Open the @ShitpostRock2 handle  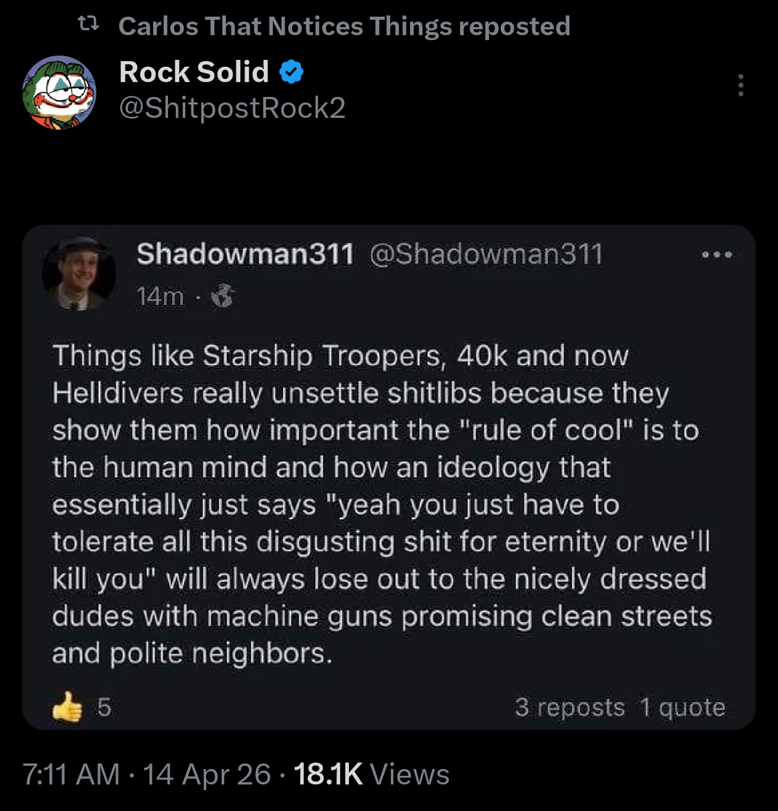pyautogui.click(x=232, y=108)
